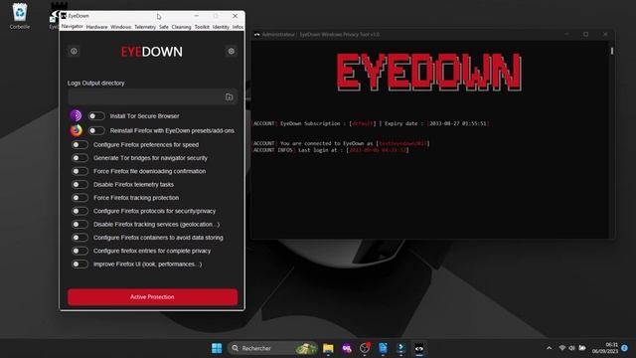Open Windows Start menu
636x358 pixels.
217,348
